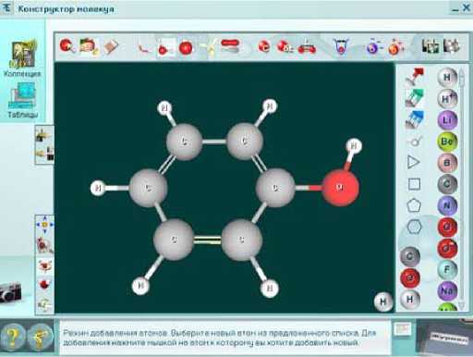Pick the hexagon ring template
The width and height of the screenshot is (473, 357).
click(x=414, y=227)
